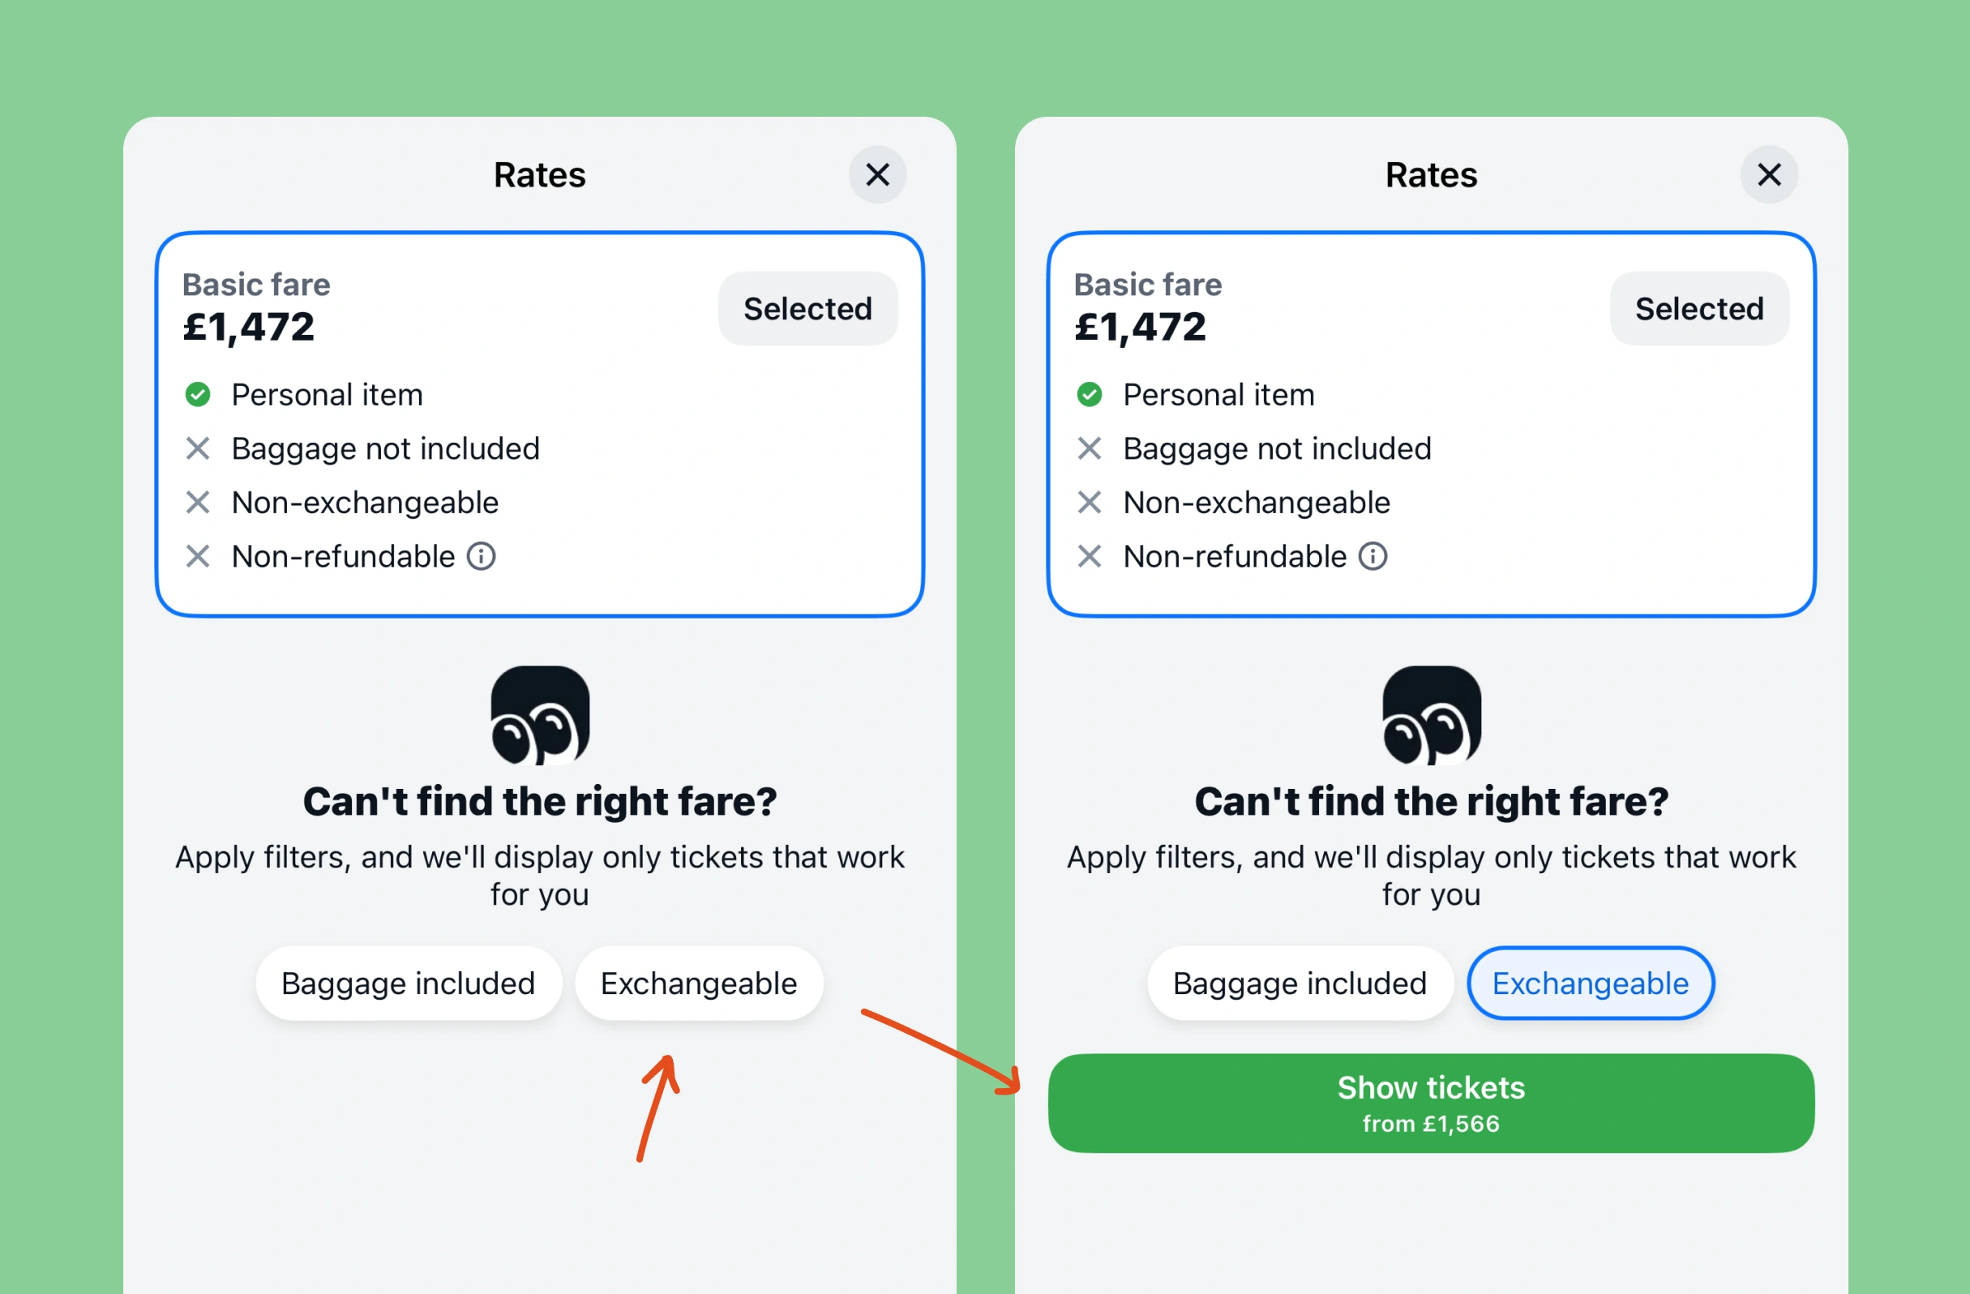Click Show tickets from £1,566 button
1970x1294 pixels.
point(1431,1103)
